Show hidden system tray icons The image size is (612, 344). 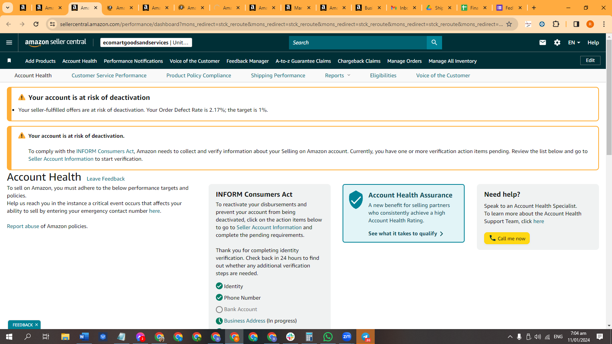pyautogui.click(x=510, y=337)
